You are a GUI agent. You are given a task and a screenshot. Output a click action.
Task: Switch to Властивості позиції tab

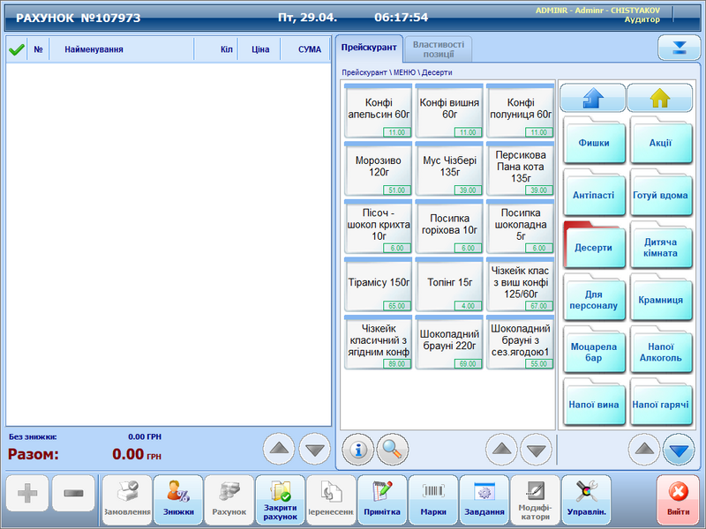pyautogui.click(x=438, y=48)
